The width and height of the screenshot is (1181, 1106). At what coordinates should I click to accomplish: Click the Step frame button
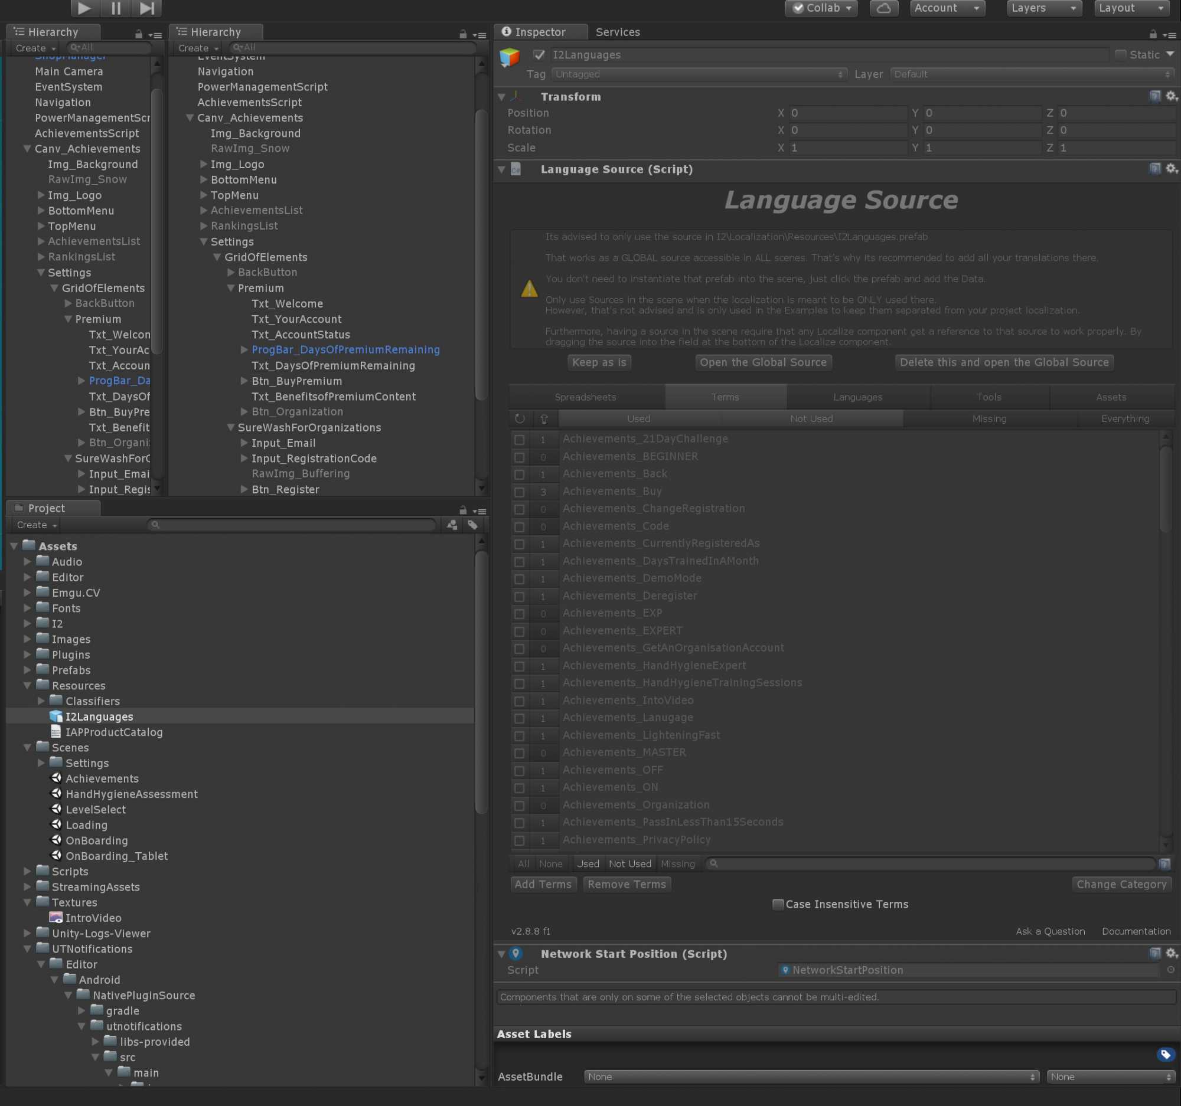point(146,8)
